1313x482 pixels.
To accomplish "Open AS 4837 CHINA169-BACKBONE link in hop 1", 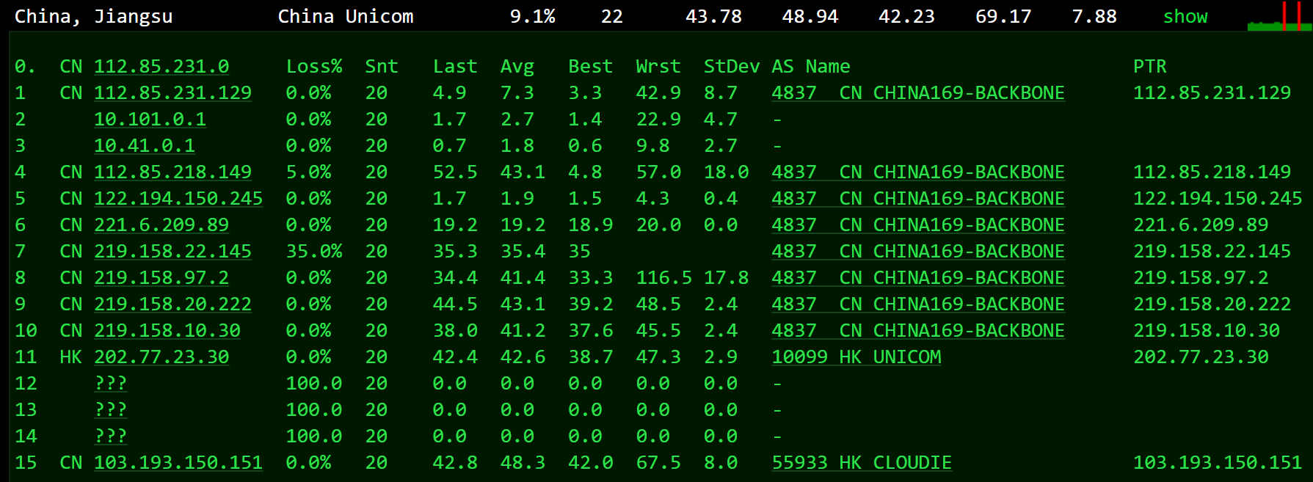I will pyautogui.click(x=918, y=93).
